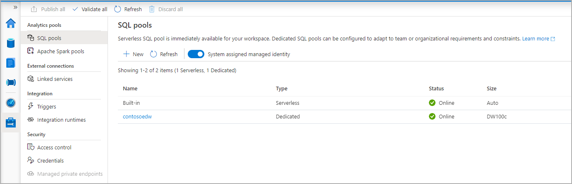Open the contosoedw dedicated pool link
Viewport: 572px width, 184px height.
(137, 116)
